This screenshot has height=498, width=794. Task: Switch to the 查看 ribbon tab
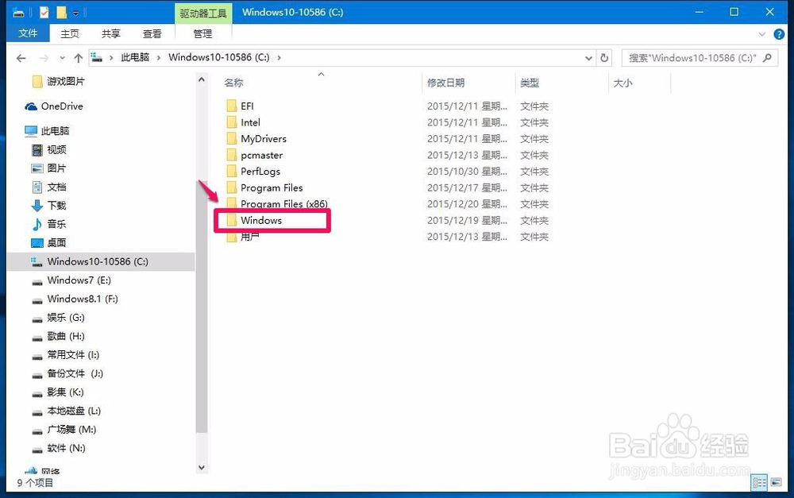tap(152, 33)
